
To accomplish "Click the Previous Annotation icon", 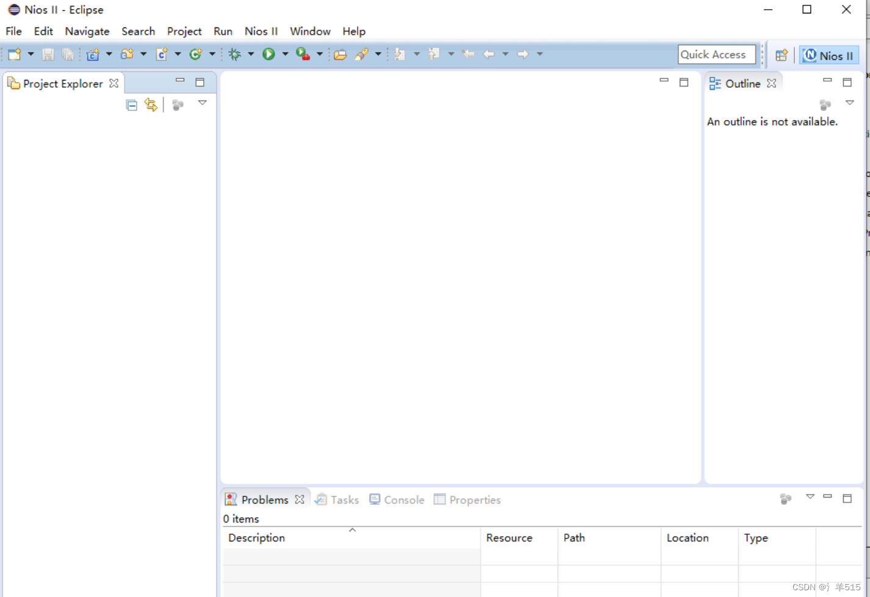I will [x=434, y=54].
